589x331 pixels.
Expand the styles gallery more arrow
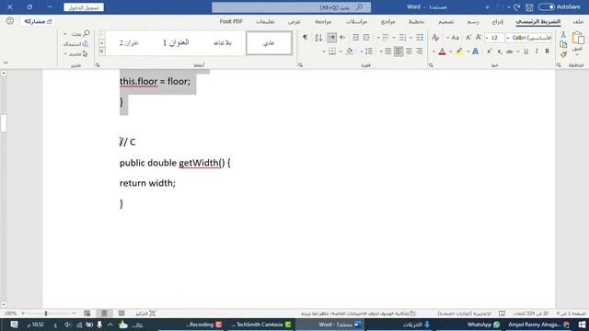click(101, 51)
